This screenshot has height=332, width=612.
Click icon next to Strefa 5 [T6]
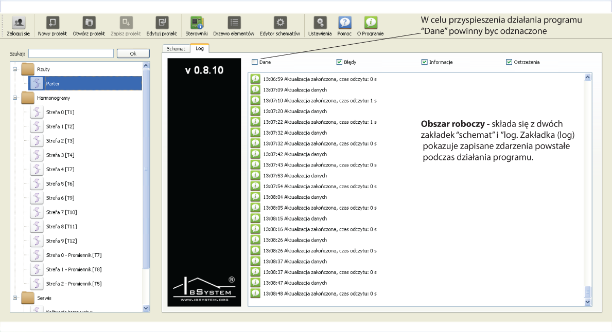coord(37,183)
